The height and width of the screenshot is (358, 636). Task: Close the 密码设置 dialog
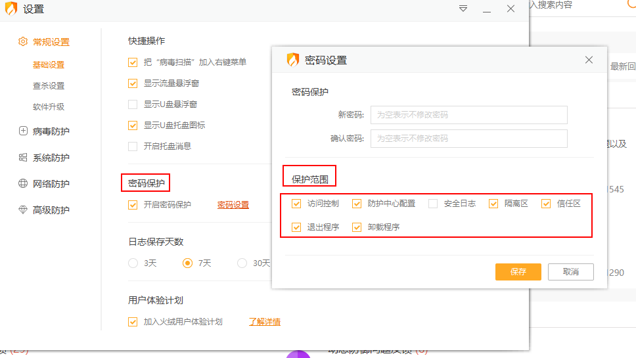coord(589,60)
